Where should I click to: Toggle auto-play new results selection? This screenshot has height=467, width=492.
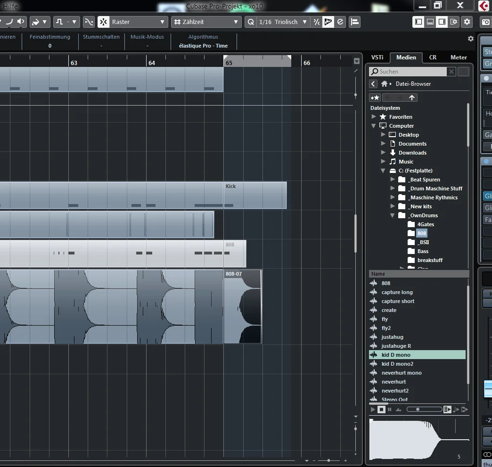pyautogui.click(x=447, y=409)
